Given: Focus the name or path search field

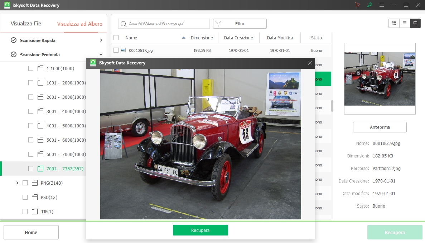Looking at the screenshot, I should click(164, 24).
